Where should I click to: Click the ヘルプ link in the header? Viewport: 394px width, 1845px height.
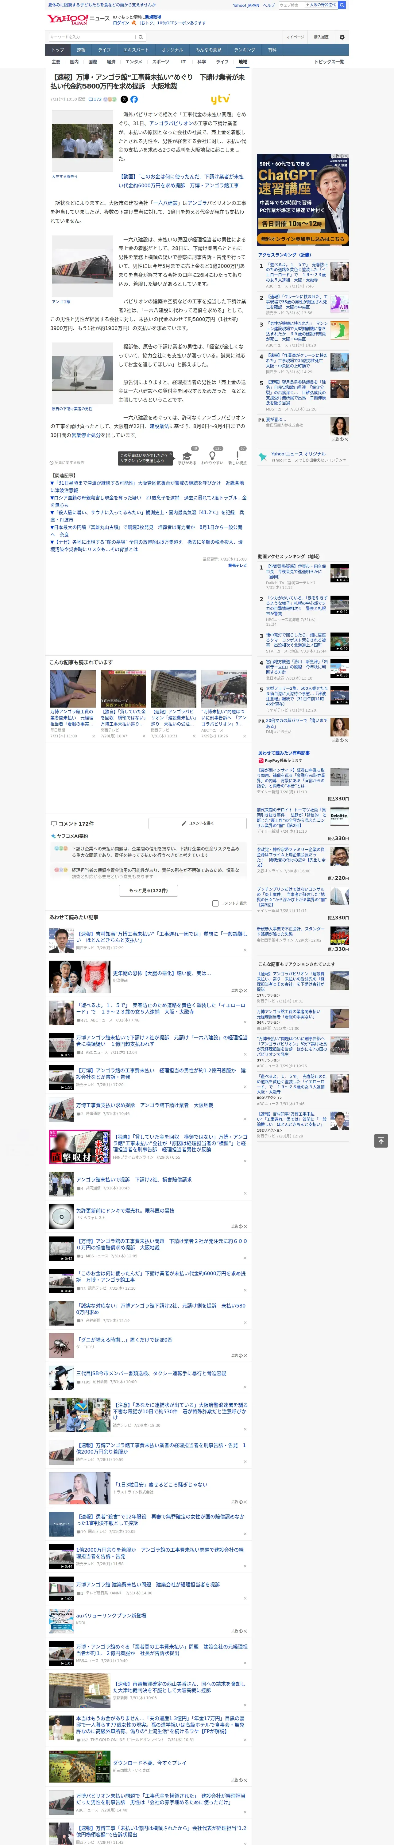tap(269, 5)
